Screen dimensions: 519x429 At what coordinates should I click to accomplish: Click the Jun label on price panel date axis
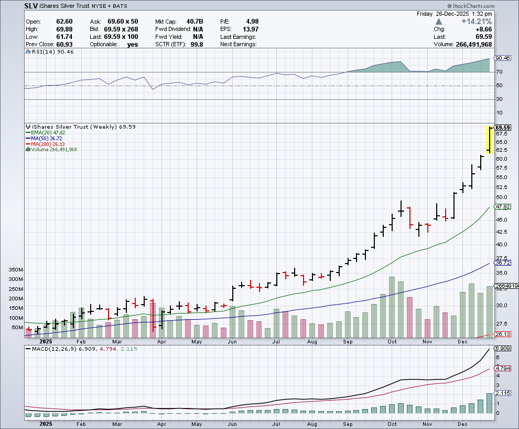click(232, 341)
